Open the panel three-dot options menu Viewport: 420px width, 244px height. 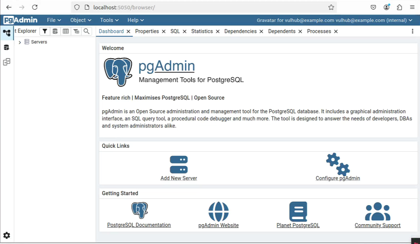pos(413,31)
